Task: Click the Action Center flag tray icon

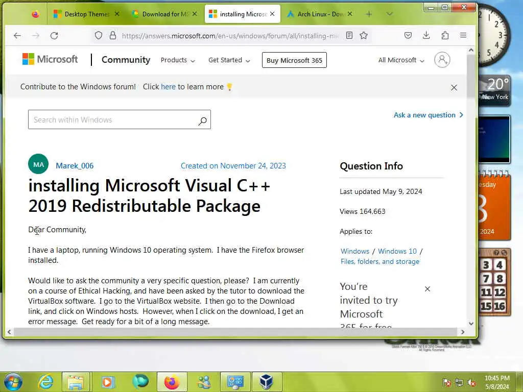Action: coord(447,382)
